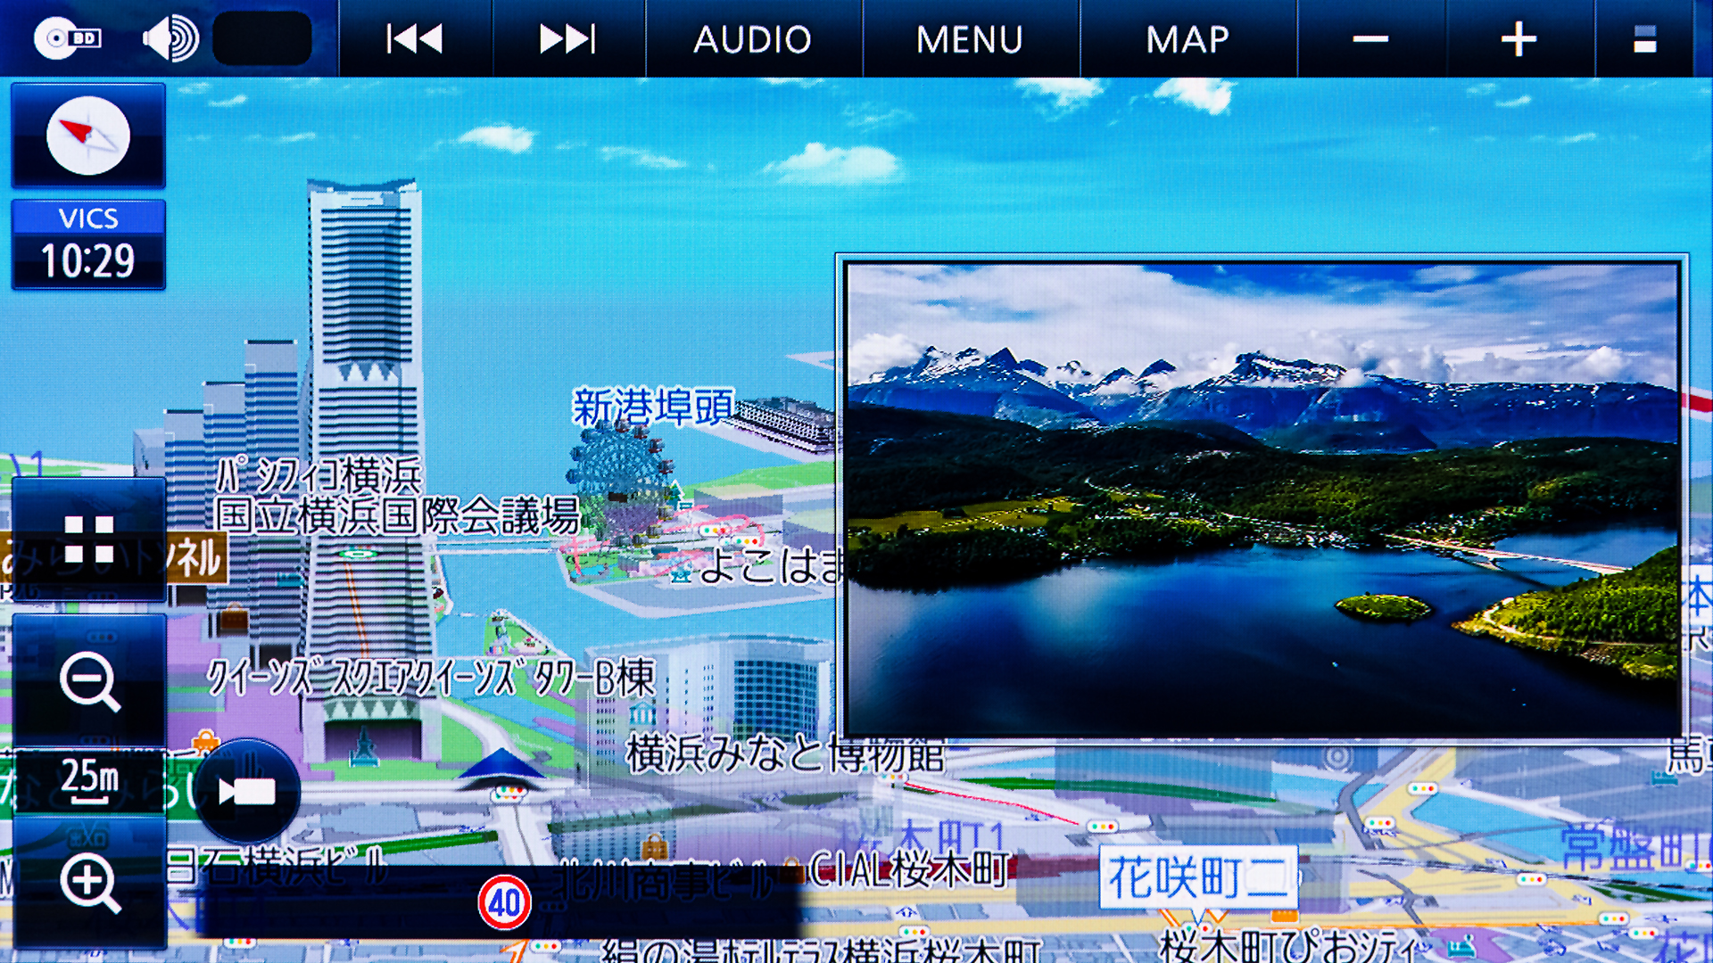Image resolution: width=1713 pixels, height=963 pixels.
Task: Skip to previous track
Action: [x=415, y=39]
